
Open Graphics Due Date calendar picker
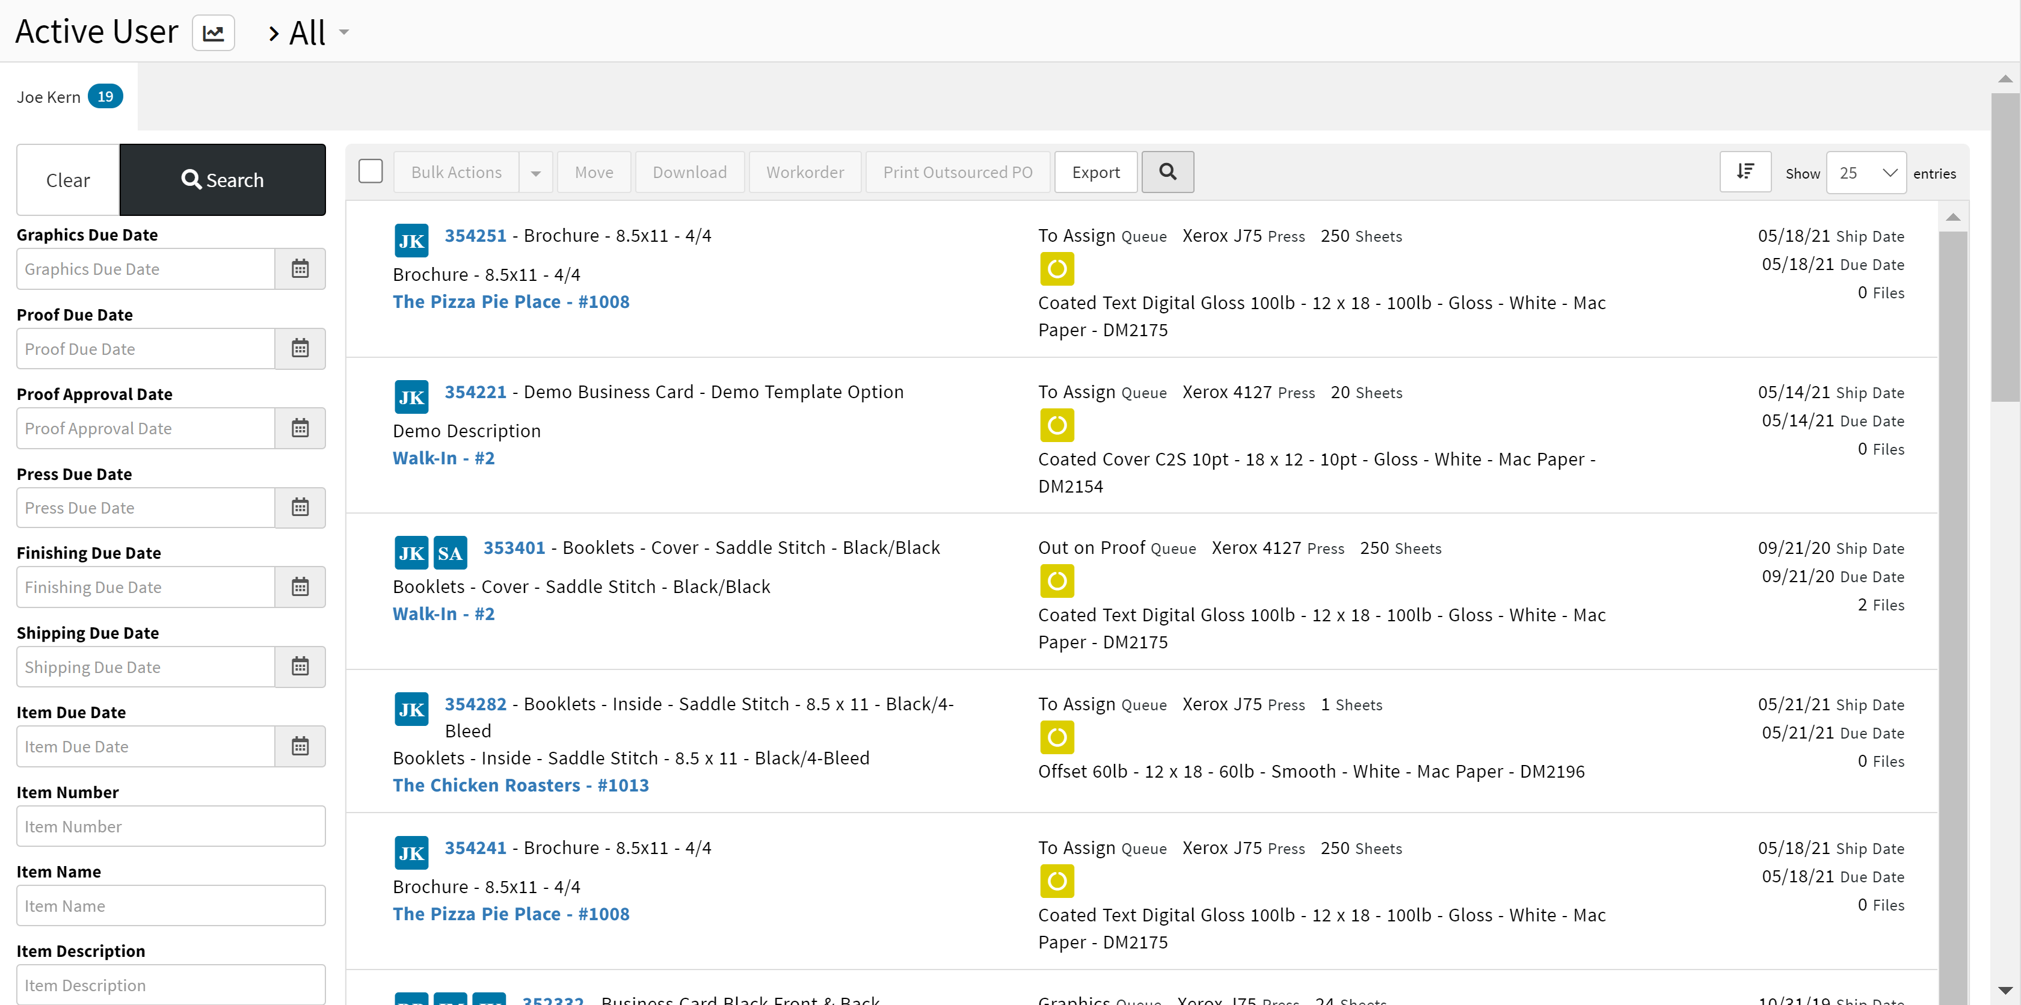pyautogui.click(x=300, y=269)
